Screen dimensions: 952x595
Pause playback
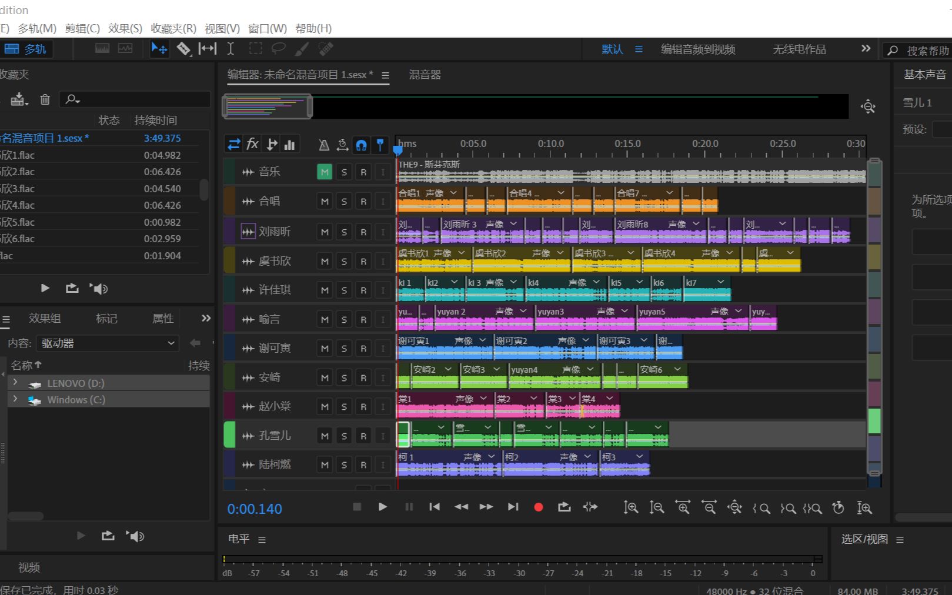(409, 507)
